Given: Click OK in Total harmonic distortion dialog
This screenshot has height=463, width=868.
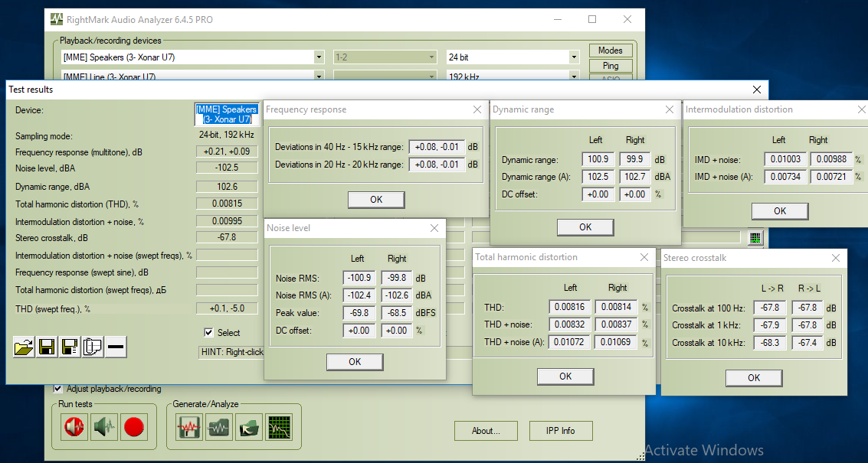Looking at the screenshot, I should pos(565,377).
